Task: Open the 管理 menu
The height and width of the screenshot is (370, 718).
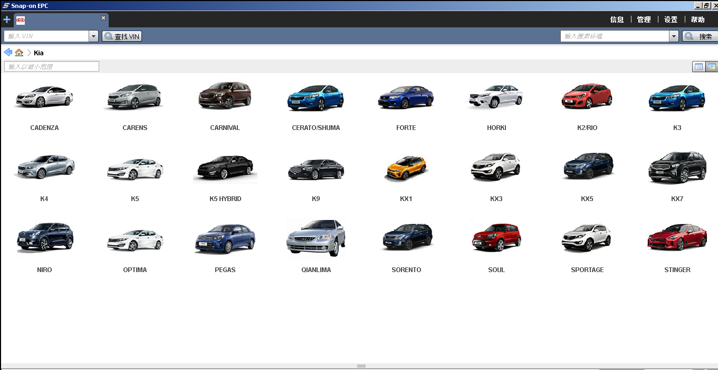Action: [x=644, y=19]
